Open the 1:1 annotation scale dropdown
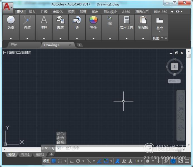 [x=139, y=161]
